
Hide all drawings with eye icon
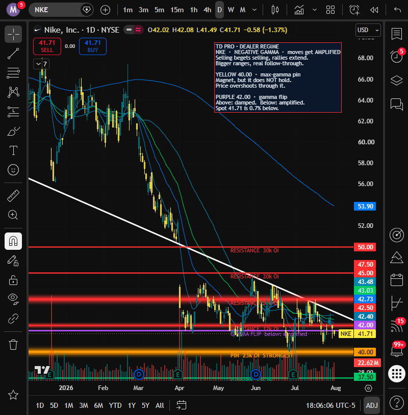point(13,299)
